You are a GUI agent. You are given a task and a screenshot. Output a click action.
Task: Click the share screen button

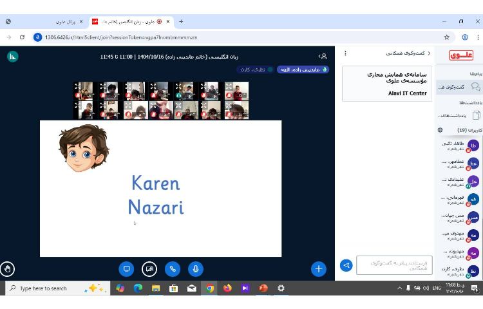pos(126,268)
